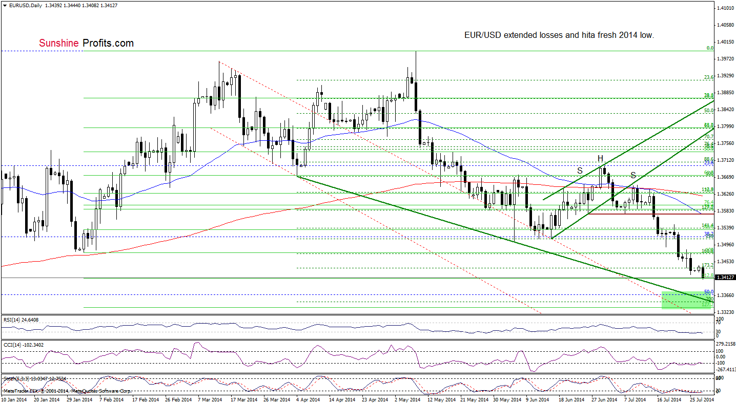This screenshot has height=404, width=736.
Task: Click the 1.39720 price axis label
Action: click(726, 59)
